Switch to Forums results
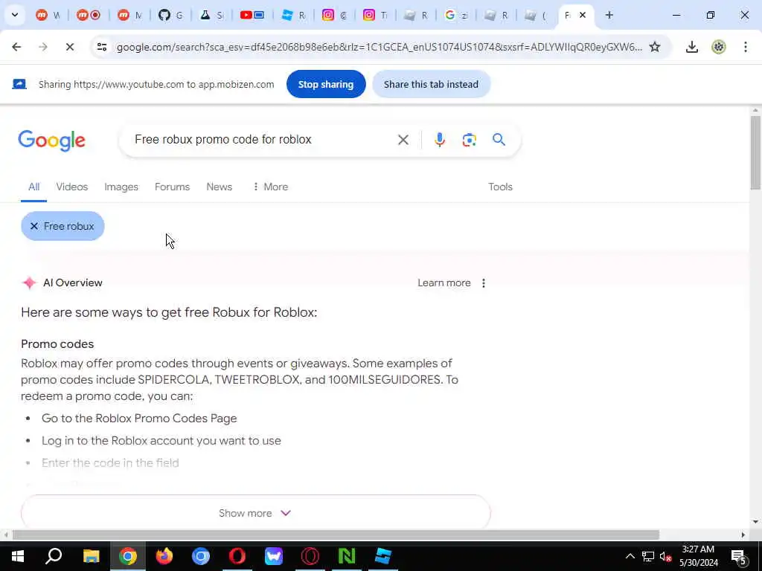Screen dimensions: 762x571 point(172,187)
